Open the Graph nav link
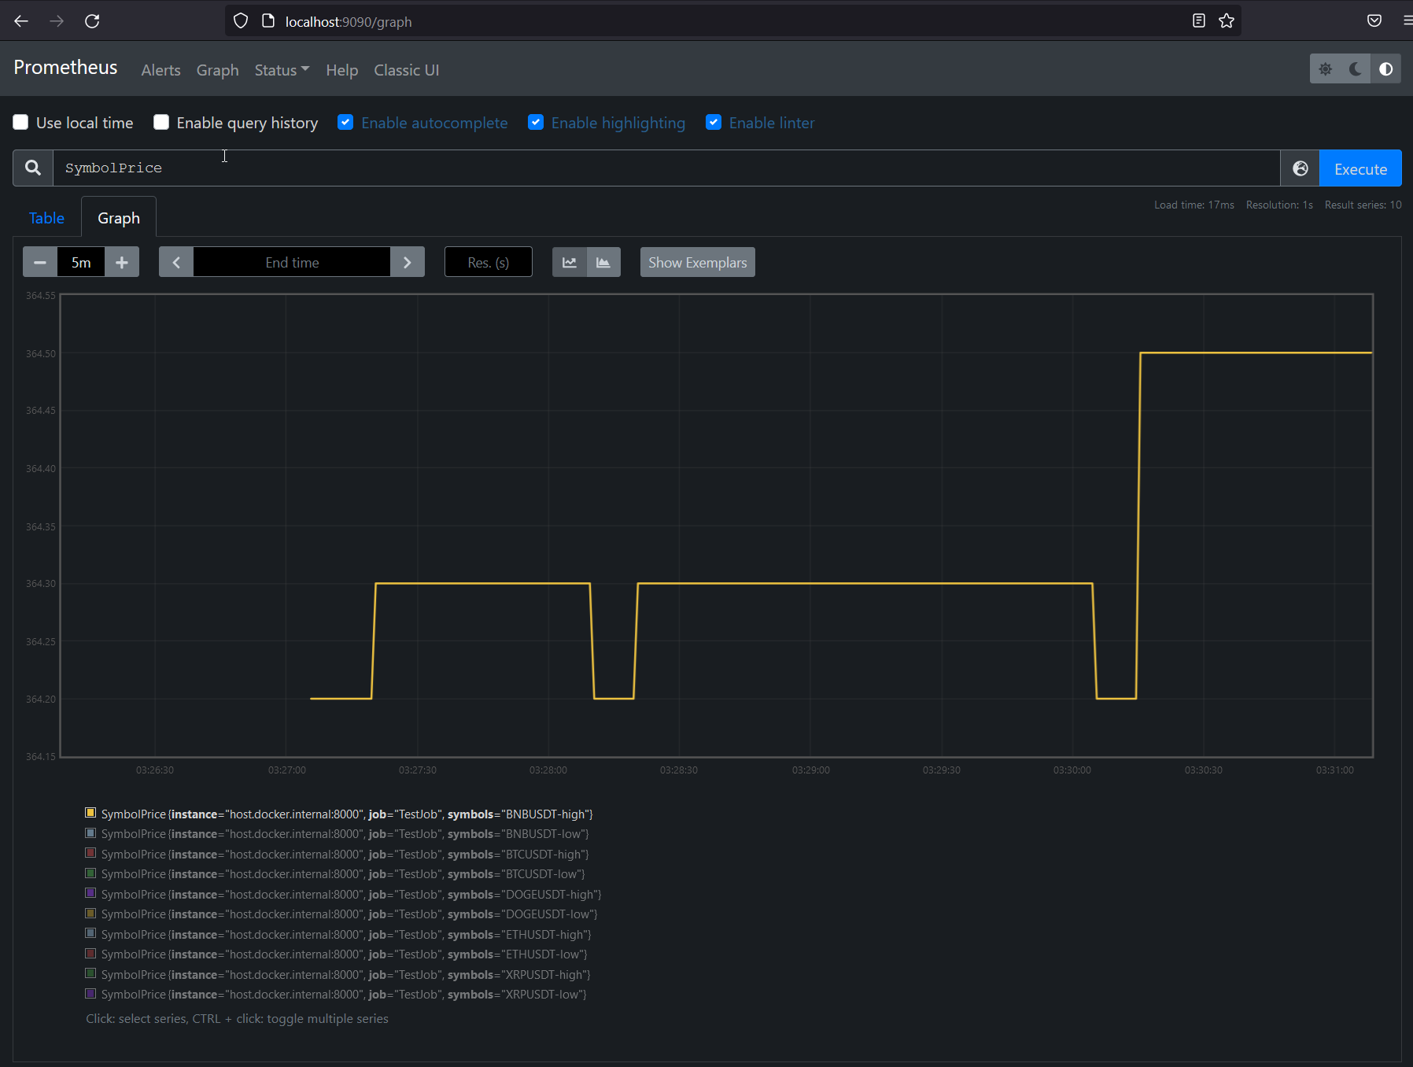1413x1067 pixels. pyautogui.click(x=218, y=70)
